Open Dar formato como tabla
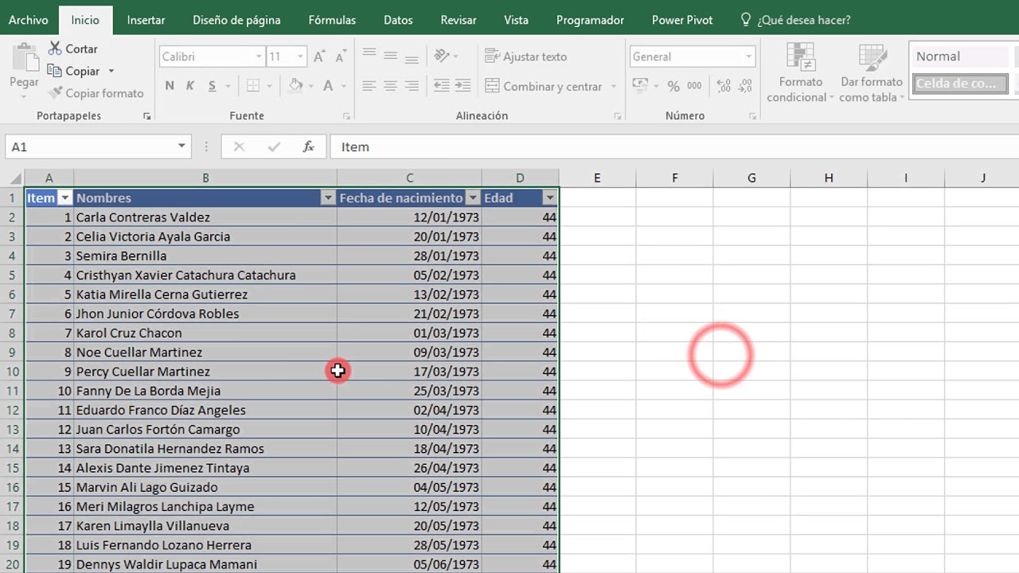 [872, 73]
